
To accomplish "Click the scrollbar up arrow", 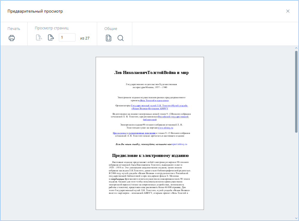I will pyautogui.click(x=296, y=48).
